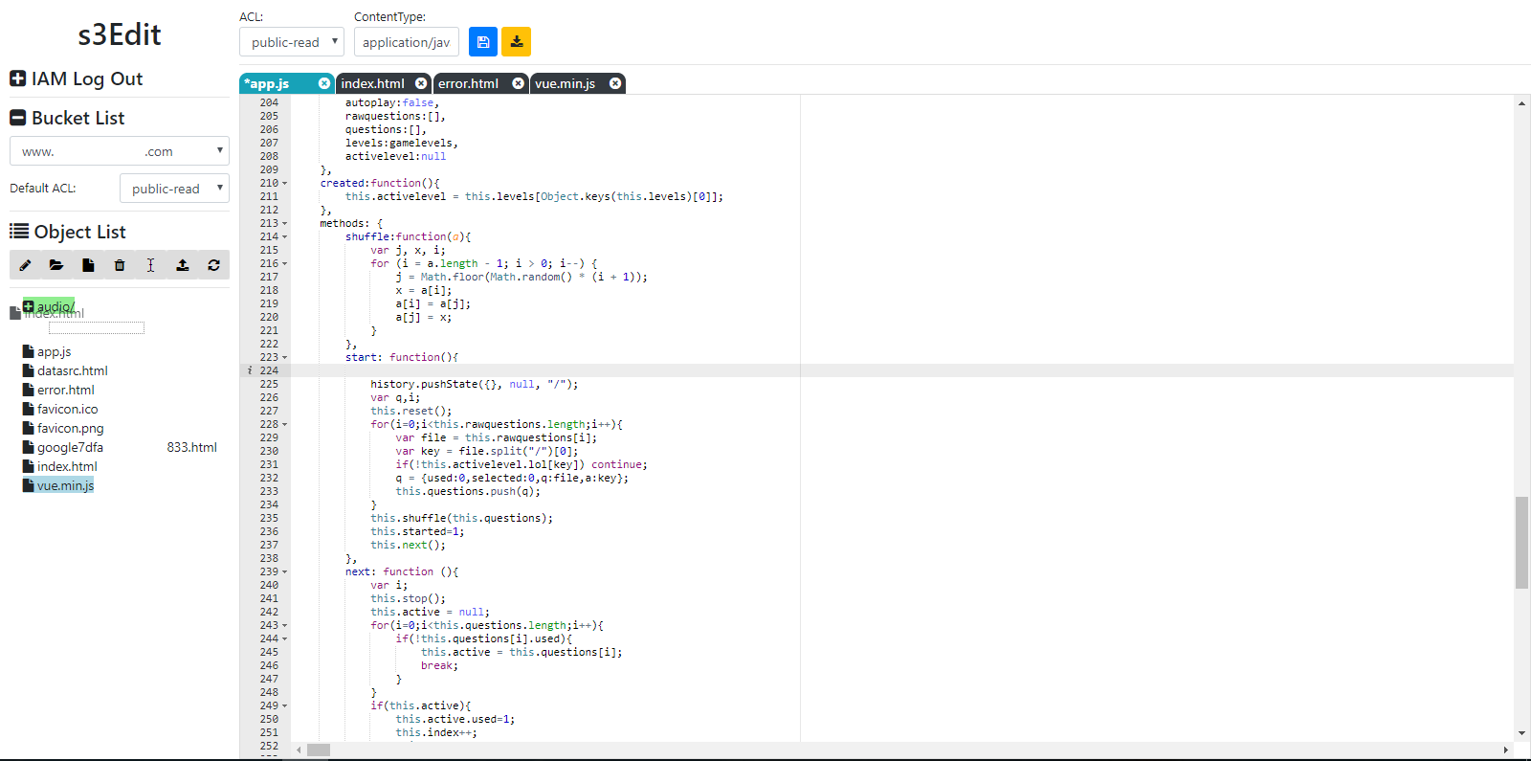Click the scroll left arrow
1531x761 pixels.
(299, 750)
